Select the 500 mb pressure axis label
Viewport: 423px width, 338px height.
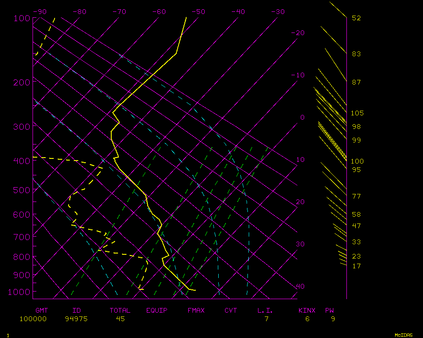pos(22,190)
